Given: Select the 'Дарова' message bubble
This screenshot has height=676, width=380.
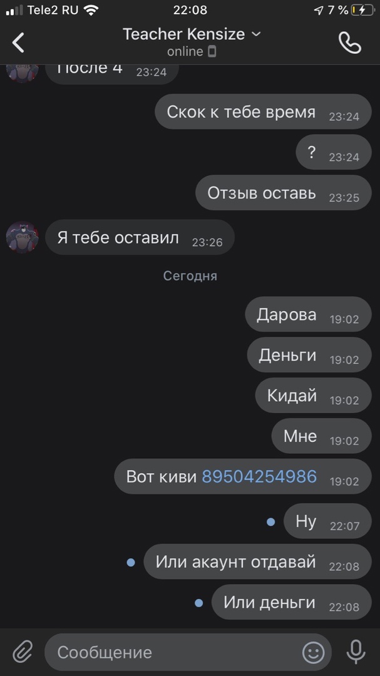Looking at the screenshot, I should click(308, 314).
